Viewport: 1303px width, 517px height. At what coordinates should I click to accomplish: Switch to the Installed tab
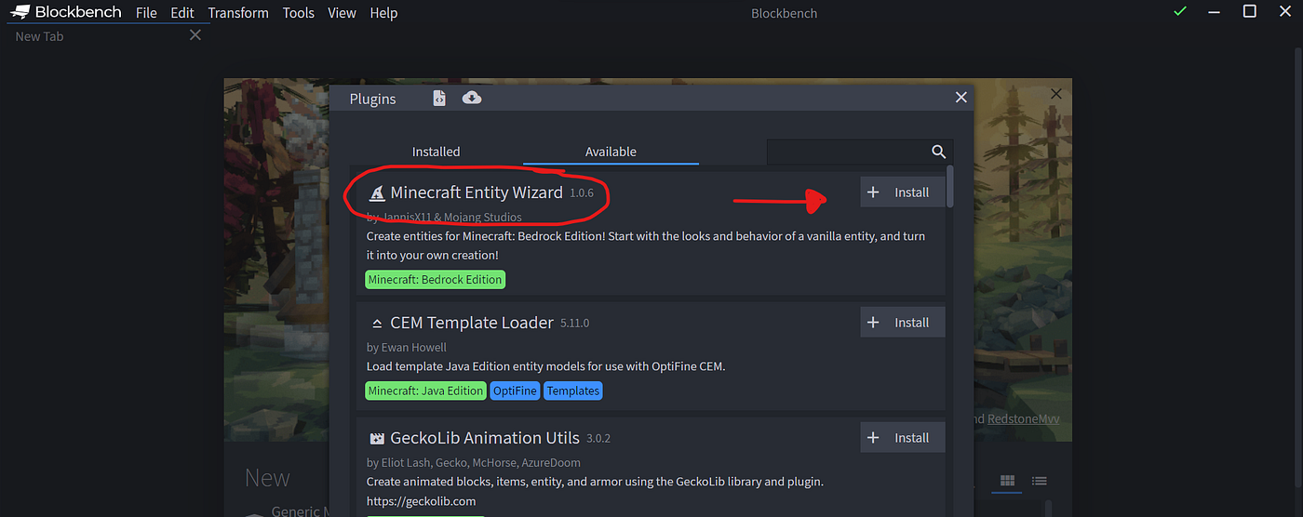pyautogui.click(x=437, y=152)
